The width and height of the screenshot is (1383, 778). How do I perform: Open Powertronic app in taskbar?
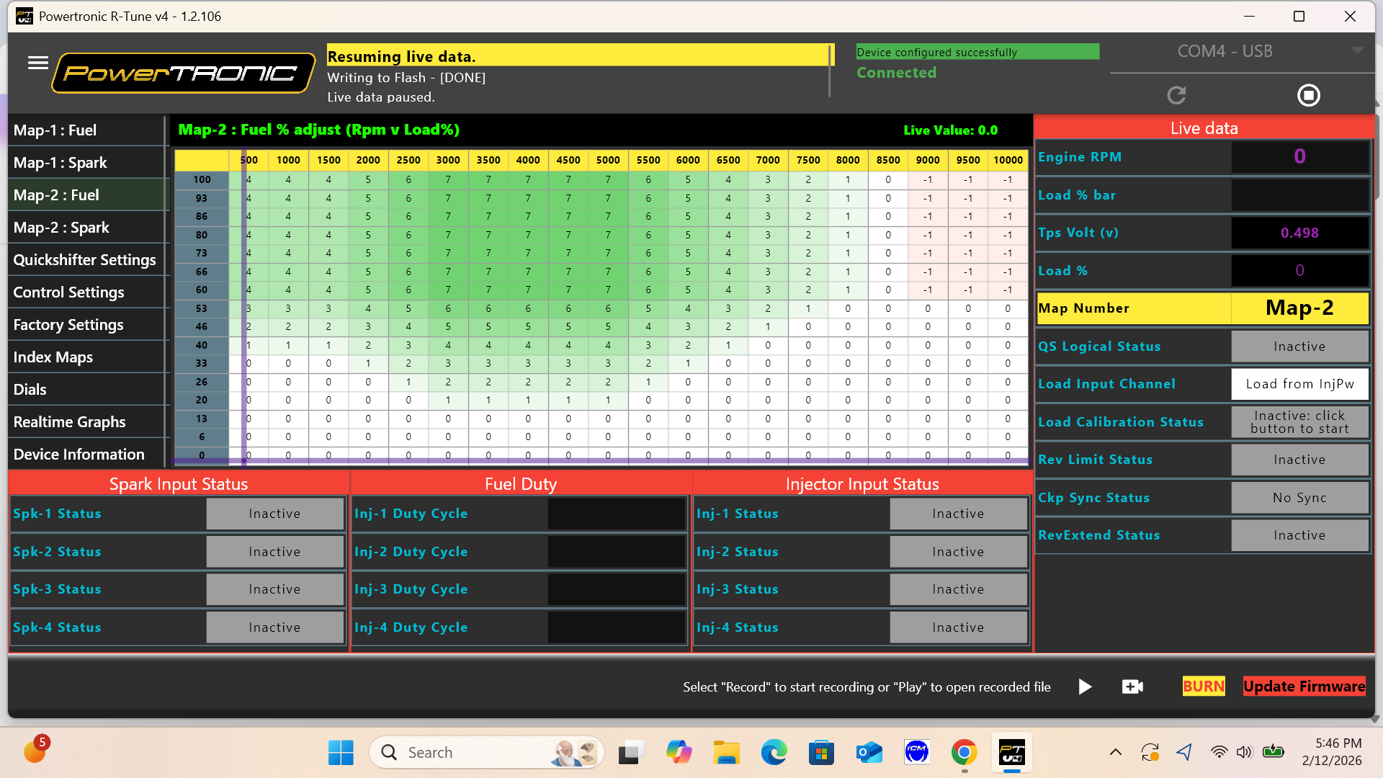click(x=1011, y=753)
